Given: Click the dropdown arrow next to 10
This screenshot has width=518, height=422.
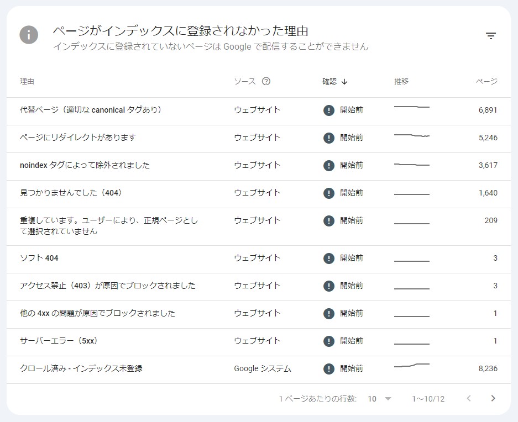Looking at the screenshot, I should click(388, 399).
